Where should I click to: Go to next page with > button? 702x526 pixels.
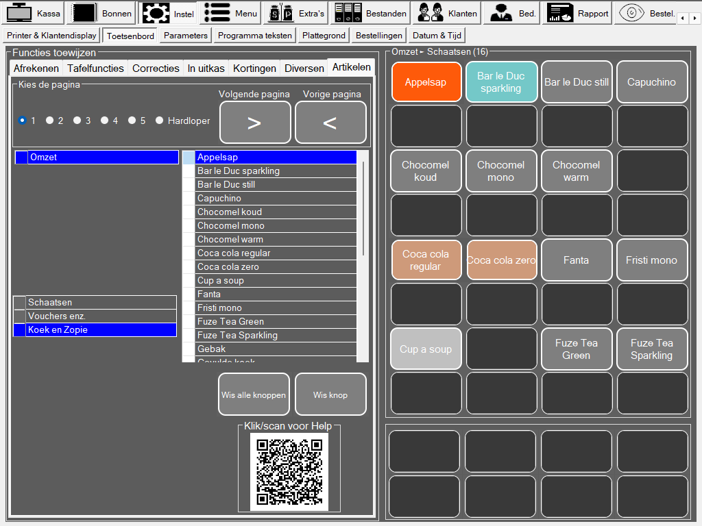coord(254,123)
